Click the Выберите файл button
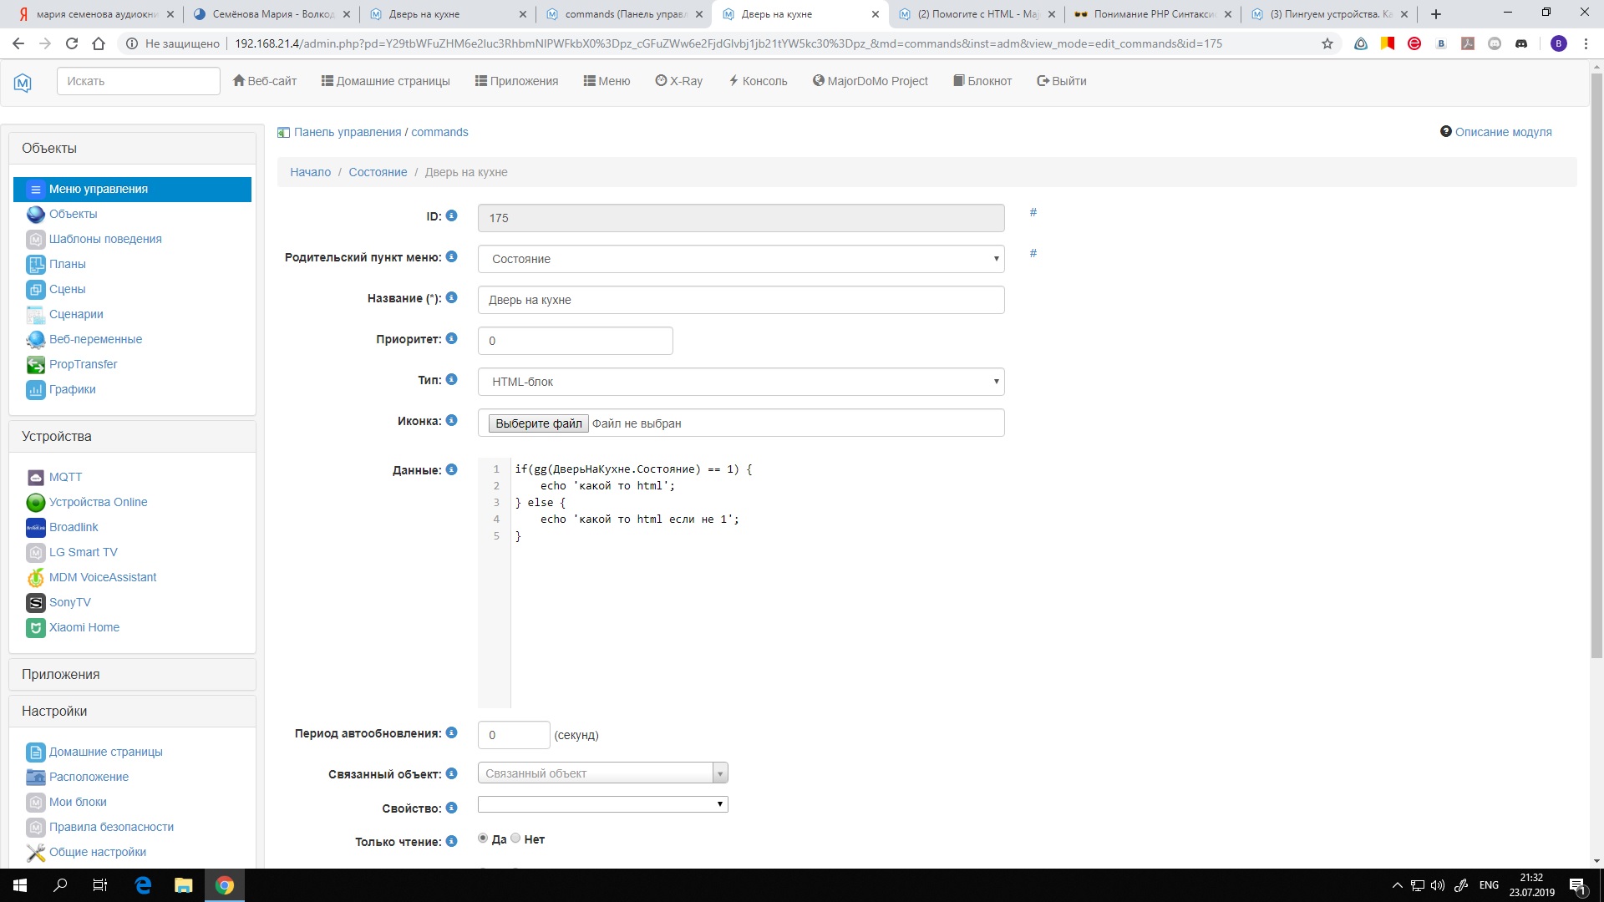The image size is (1604, 902). click(x=538, y=423)
